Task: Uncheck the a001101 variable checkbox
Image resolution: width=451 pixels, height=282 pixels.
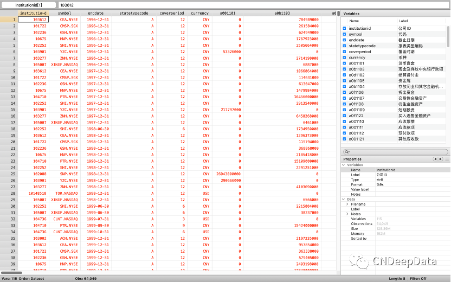Action: click(344, 63)
